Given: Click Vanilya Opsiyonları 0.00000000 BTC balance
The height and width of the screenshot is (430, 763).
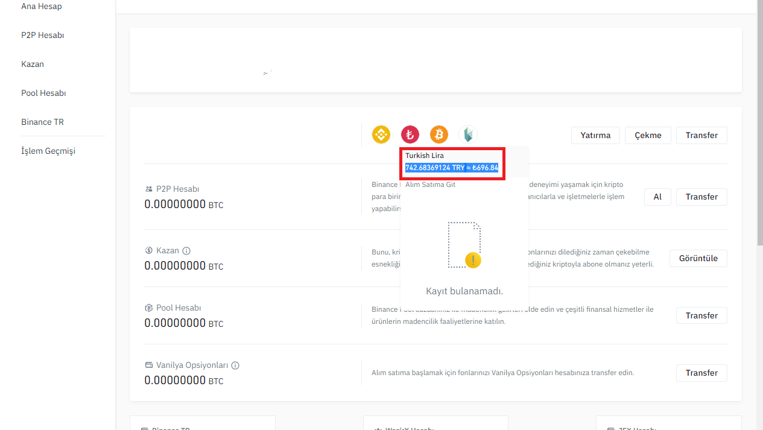Looking at the screenshot, I should [x=184, y=381].
